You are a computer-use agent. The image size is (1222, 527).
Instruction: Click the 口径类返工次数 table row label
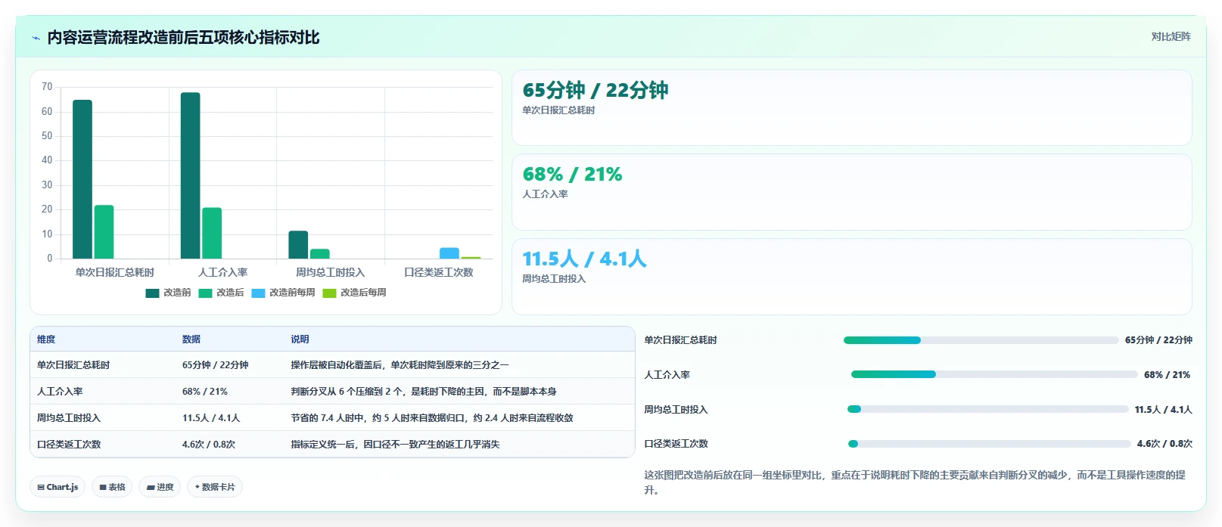pyautogui.click(x=69, y=445)
